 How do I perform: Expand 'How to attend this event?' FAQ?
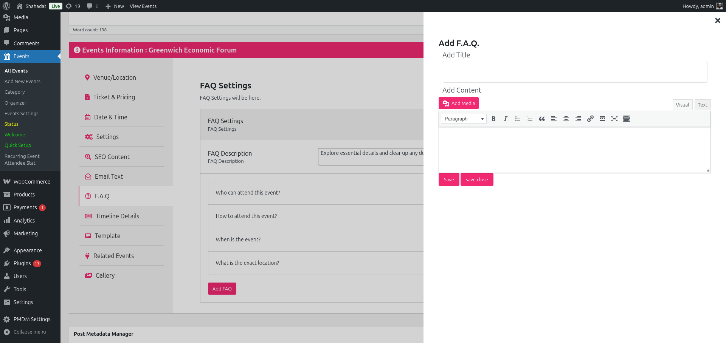pos(316,216)
